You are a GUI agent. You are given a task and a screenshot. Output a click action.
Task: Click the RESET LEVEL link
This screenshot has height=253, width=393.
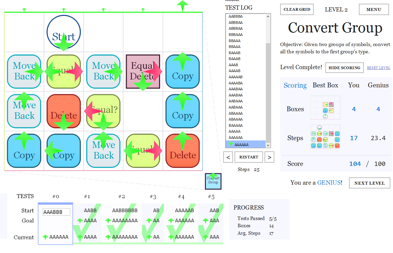point(379,68)
